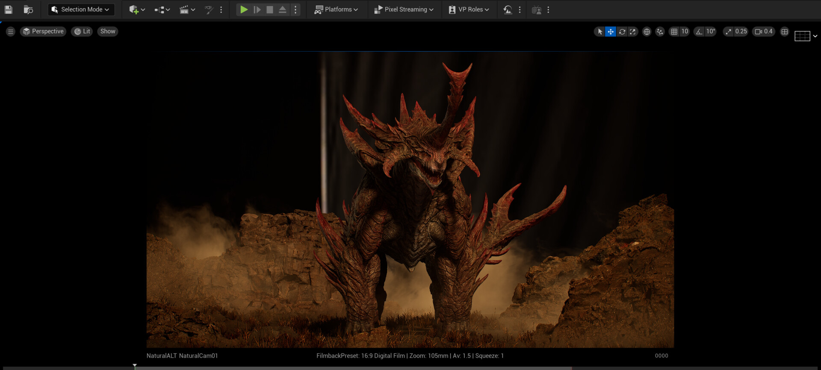Change grid snap value 10

coord(685,32)
